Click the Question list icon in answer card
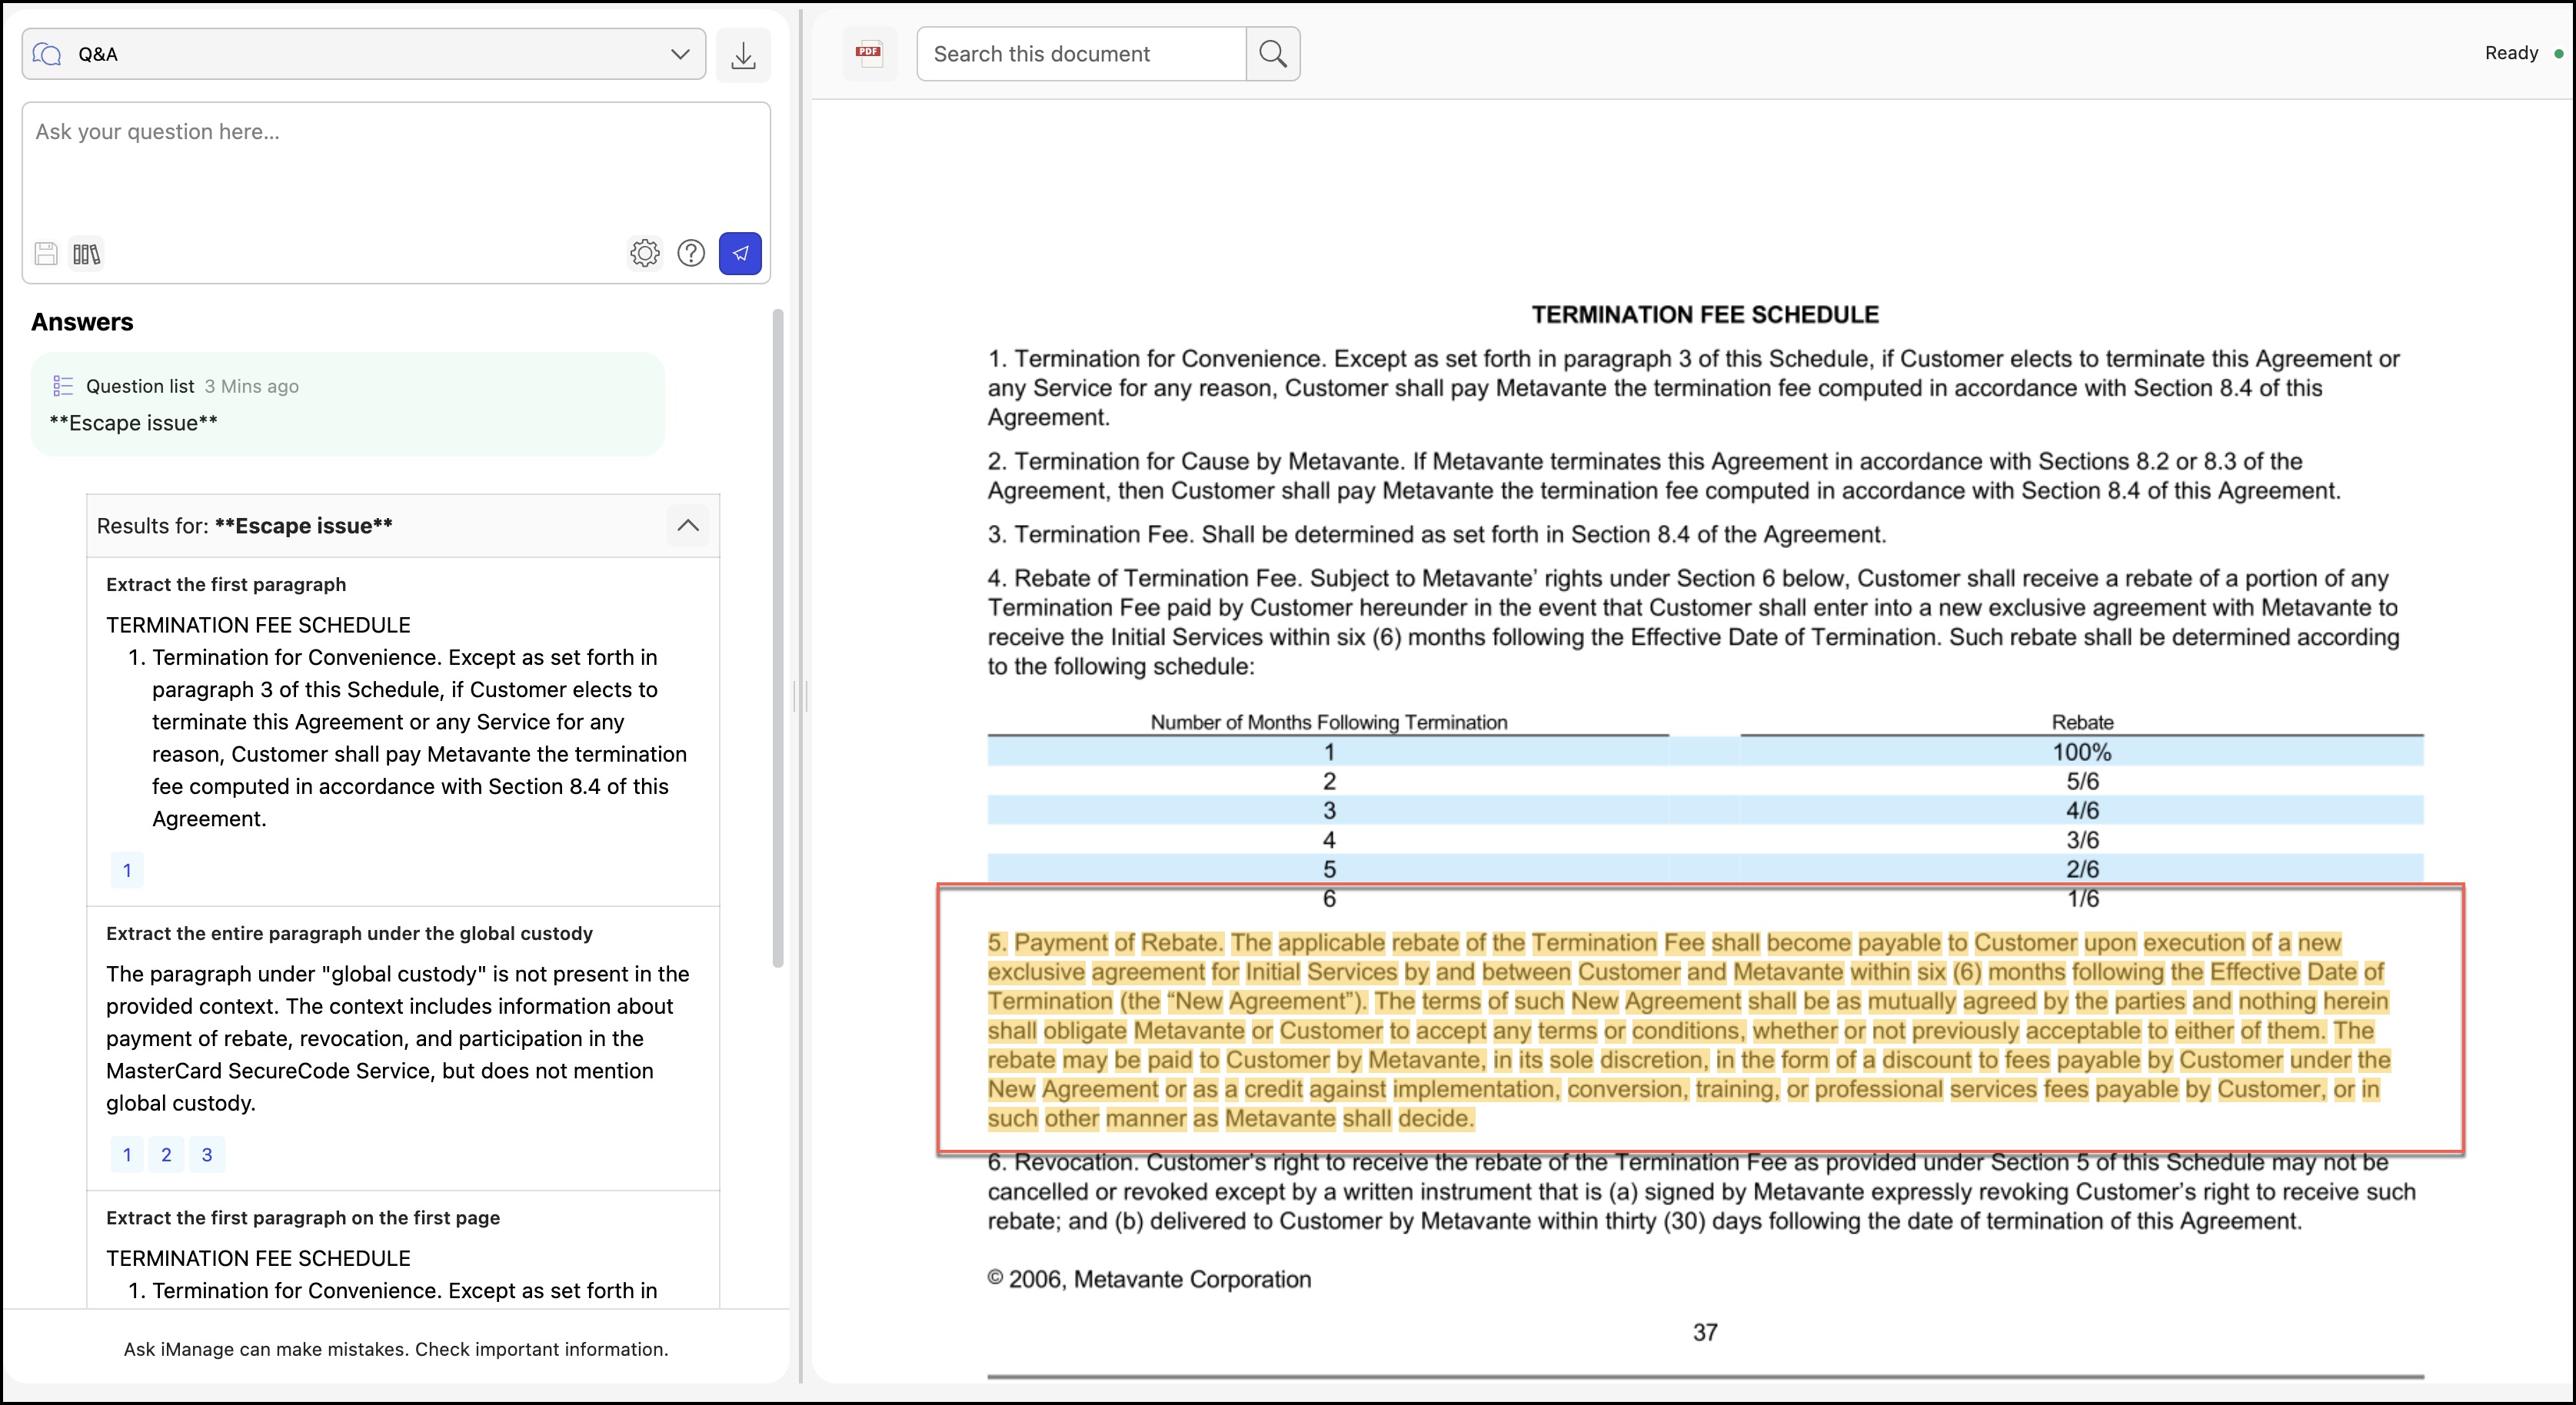 click(63, 386)
